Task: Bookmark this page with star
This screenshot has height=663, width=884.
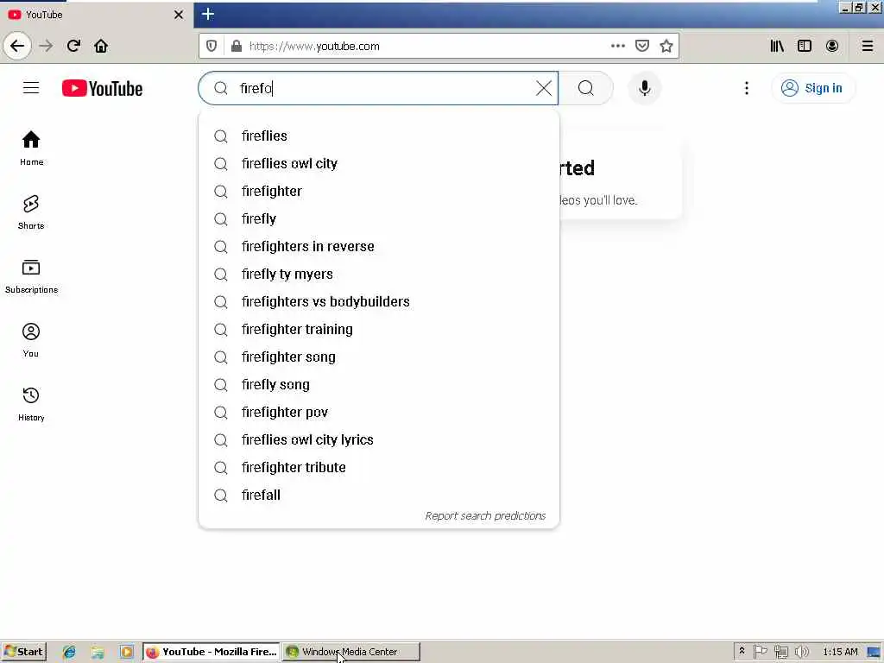Action: coord(666,46)
